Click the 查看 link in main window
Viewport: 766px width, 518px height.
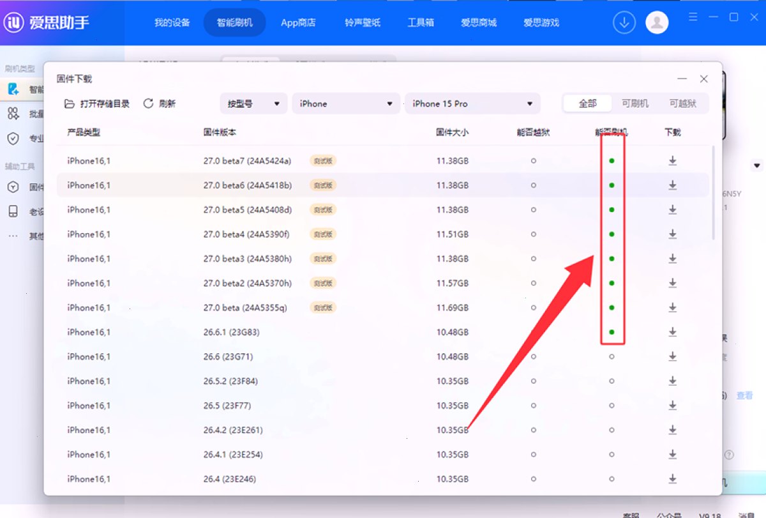tap(744, 396)
